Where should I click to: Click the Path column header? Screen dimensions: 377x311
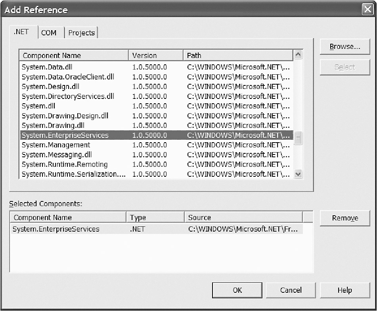(238, 56)
